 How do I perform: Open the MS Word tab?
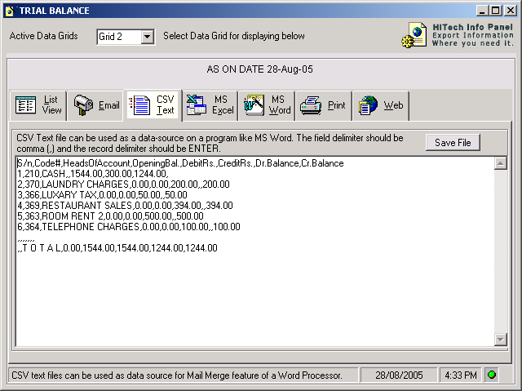pos(267,105)
